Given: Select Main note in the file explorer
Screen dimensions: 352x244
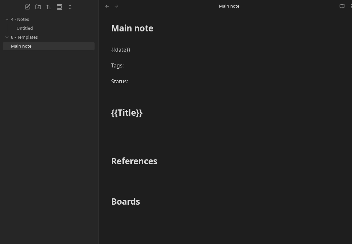Looking at the screenshot, I should pyautogui.click(x=21, y=46).
